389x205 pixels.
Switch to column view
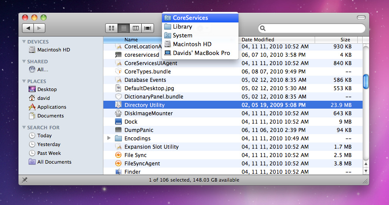point(136,28)
